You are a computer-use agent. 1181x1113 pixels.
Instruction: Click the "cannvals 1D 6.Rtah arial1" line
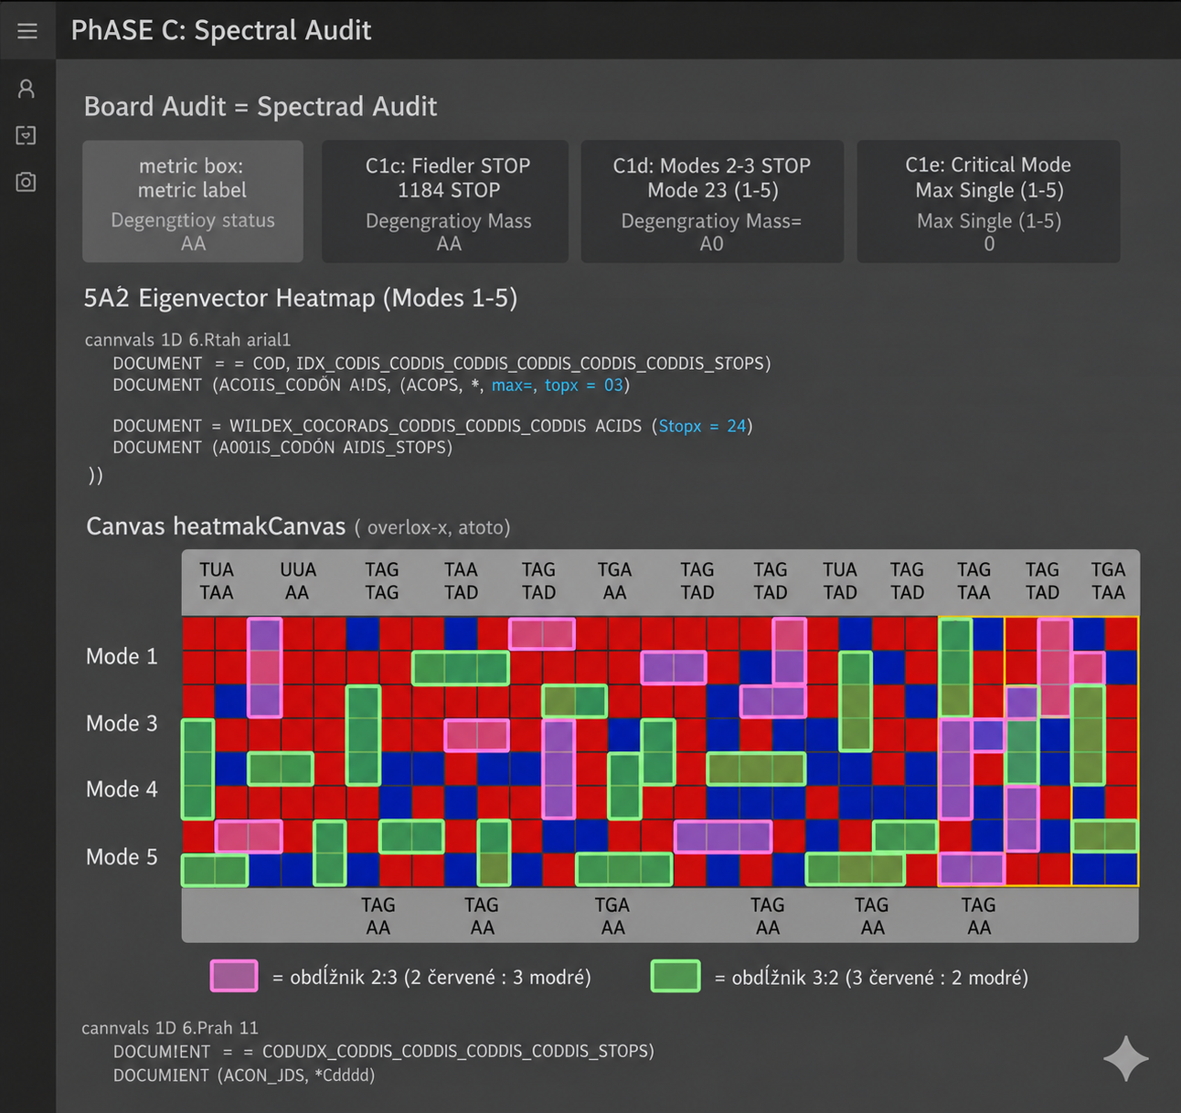pyautogui.click(x=187, y=340)
